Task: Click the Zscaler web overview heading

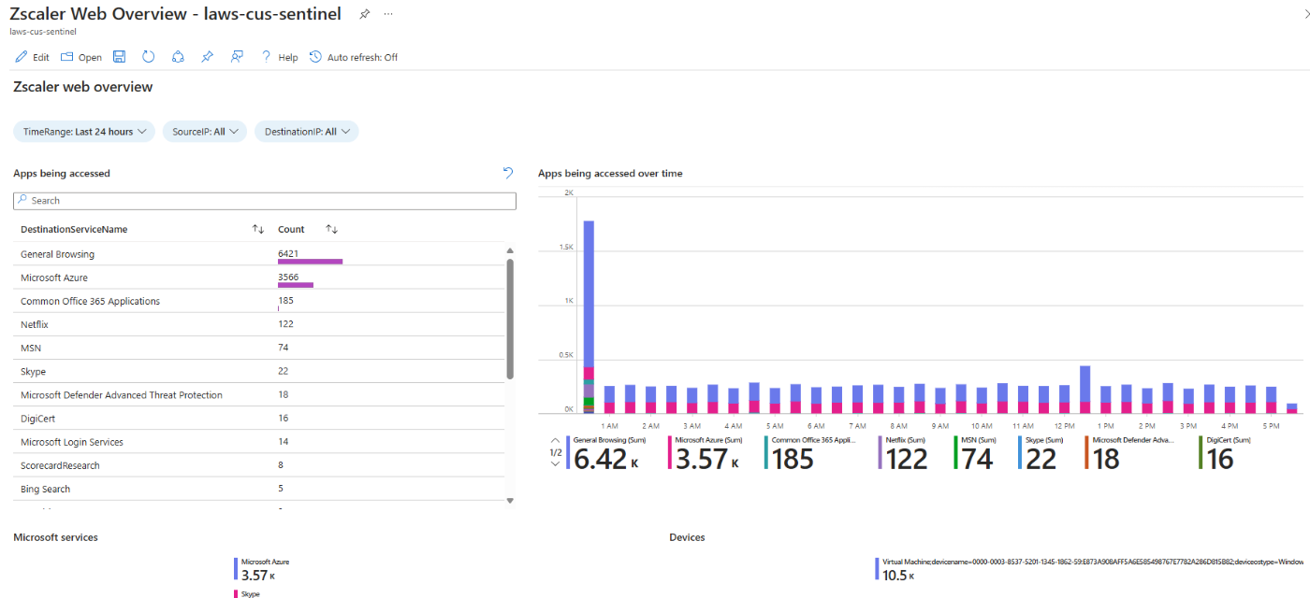Action: coord(83,87)
